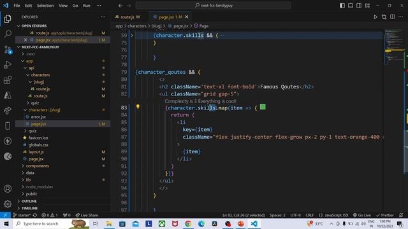Go back with the navigation arrow
The width and height of the screenshot is (408, 229).
[x=120, y=6]
